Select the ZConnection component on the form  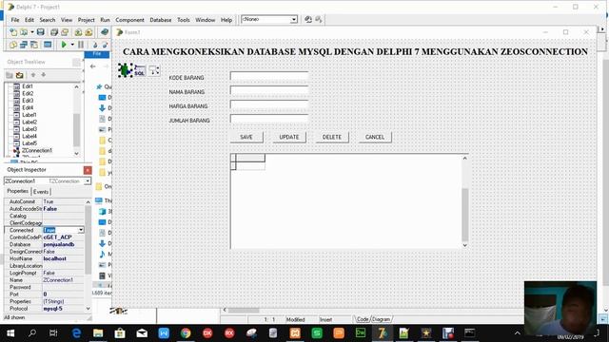[x=125, y=70]
